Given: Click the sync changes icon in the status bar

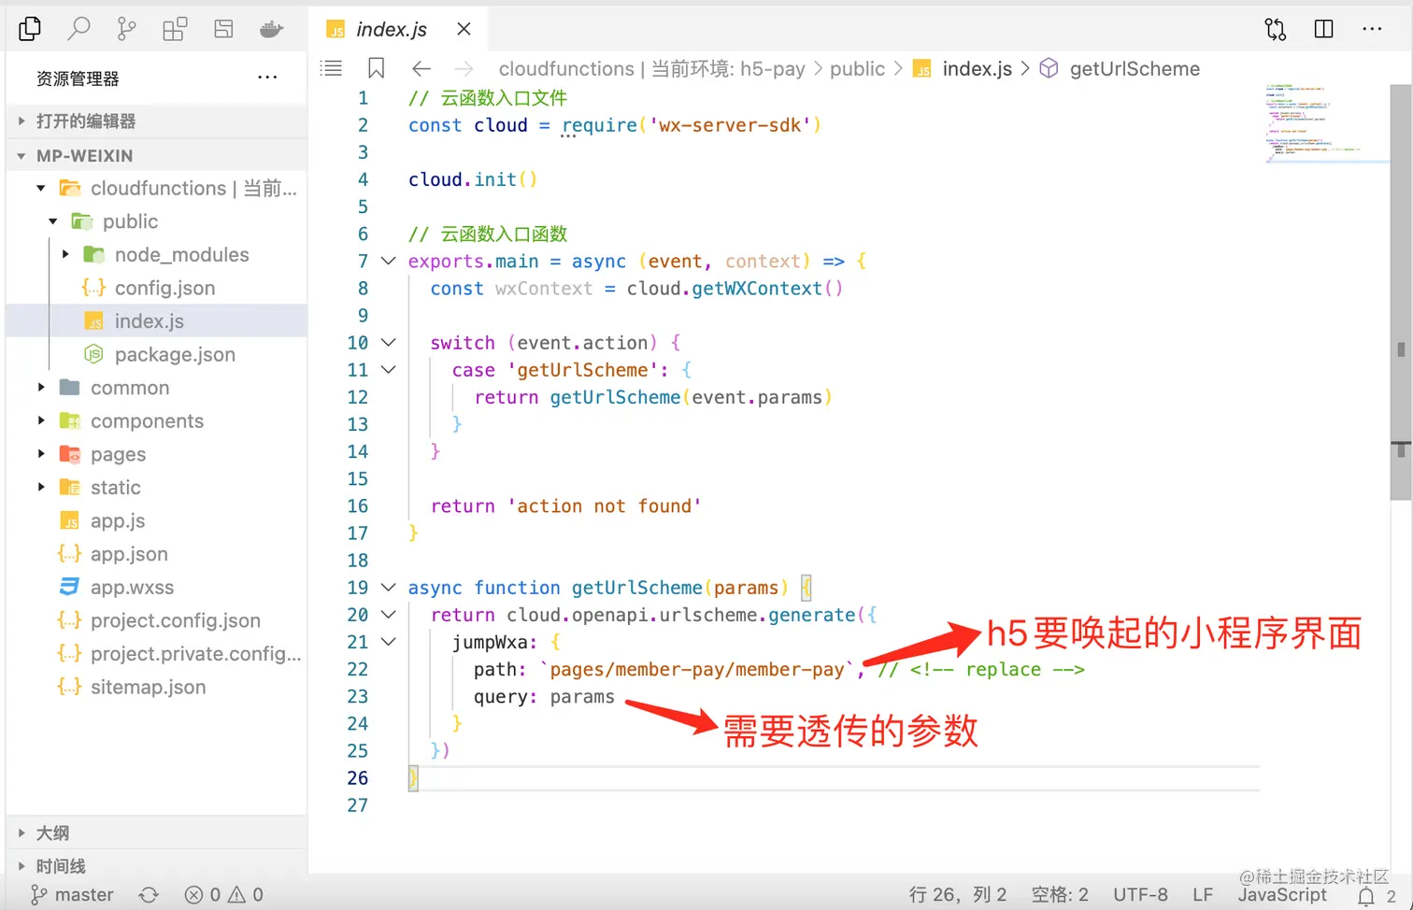Looking at the screenshot, I should pyautogui.click(x=149, y=895).
